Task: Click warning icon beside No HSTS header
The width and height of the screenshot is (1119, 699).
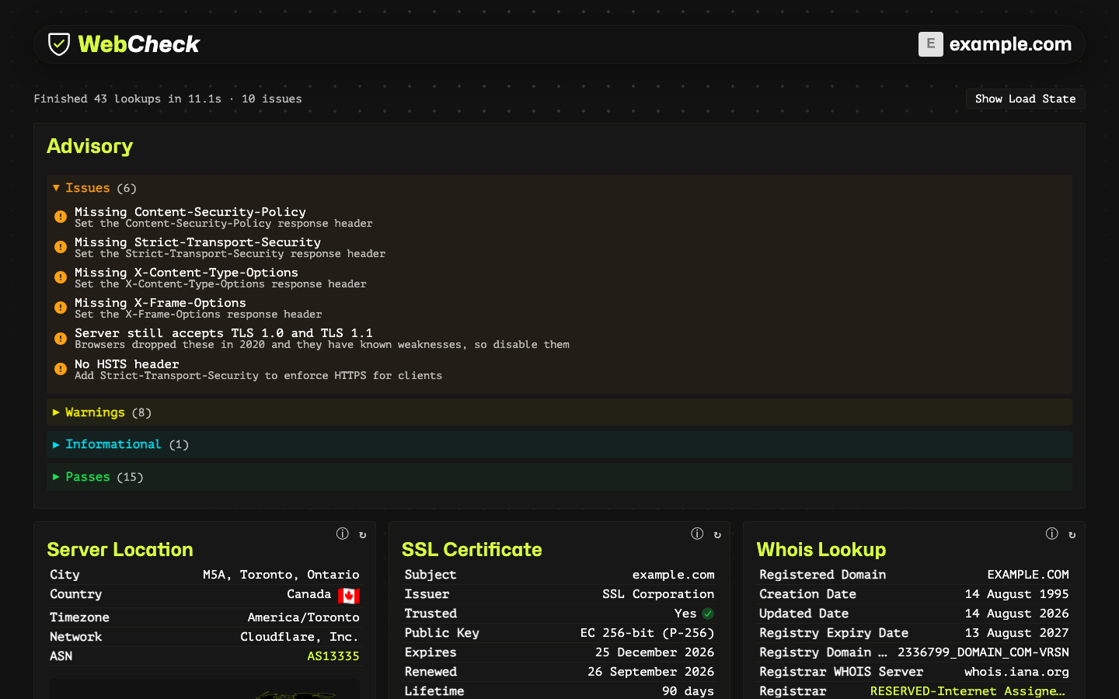Action: [61, 369]
